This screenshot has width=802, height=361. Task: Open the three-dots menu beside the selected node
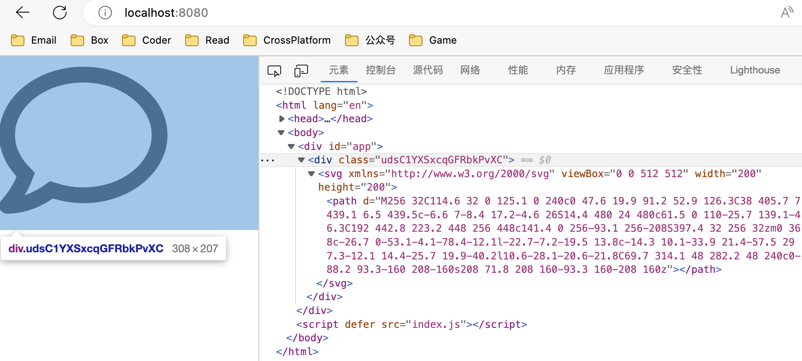pos(268,160)
